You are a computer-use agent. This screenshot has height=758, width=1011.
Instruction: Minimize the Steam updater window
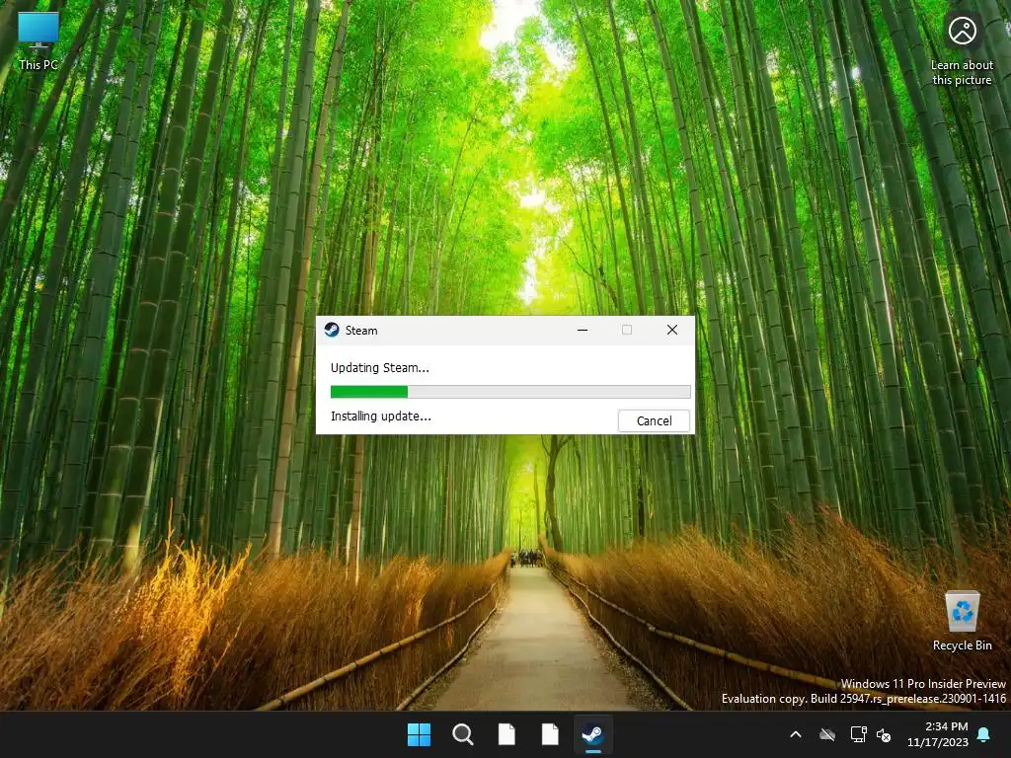pyautogui.click(x=583, y=330)
